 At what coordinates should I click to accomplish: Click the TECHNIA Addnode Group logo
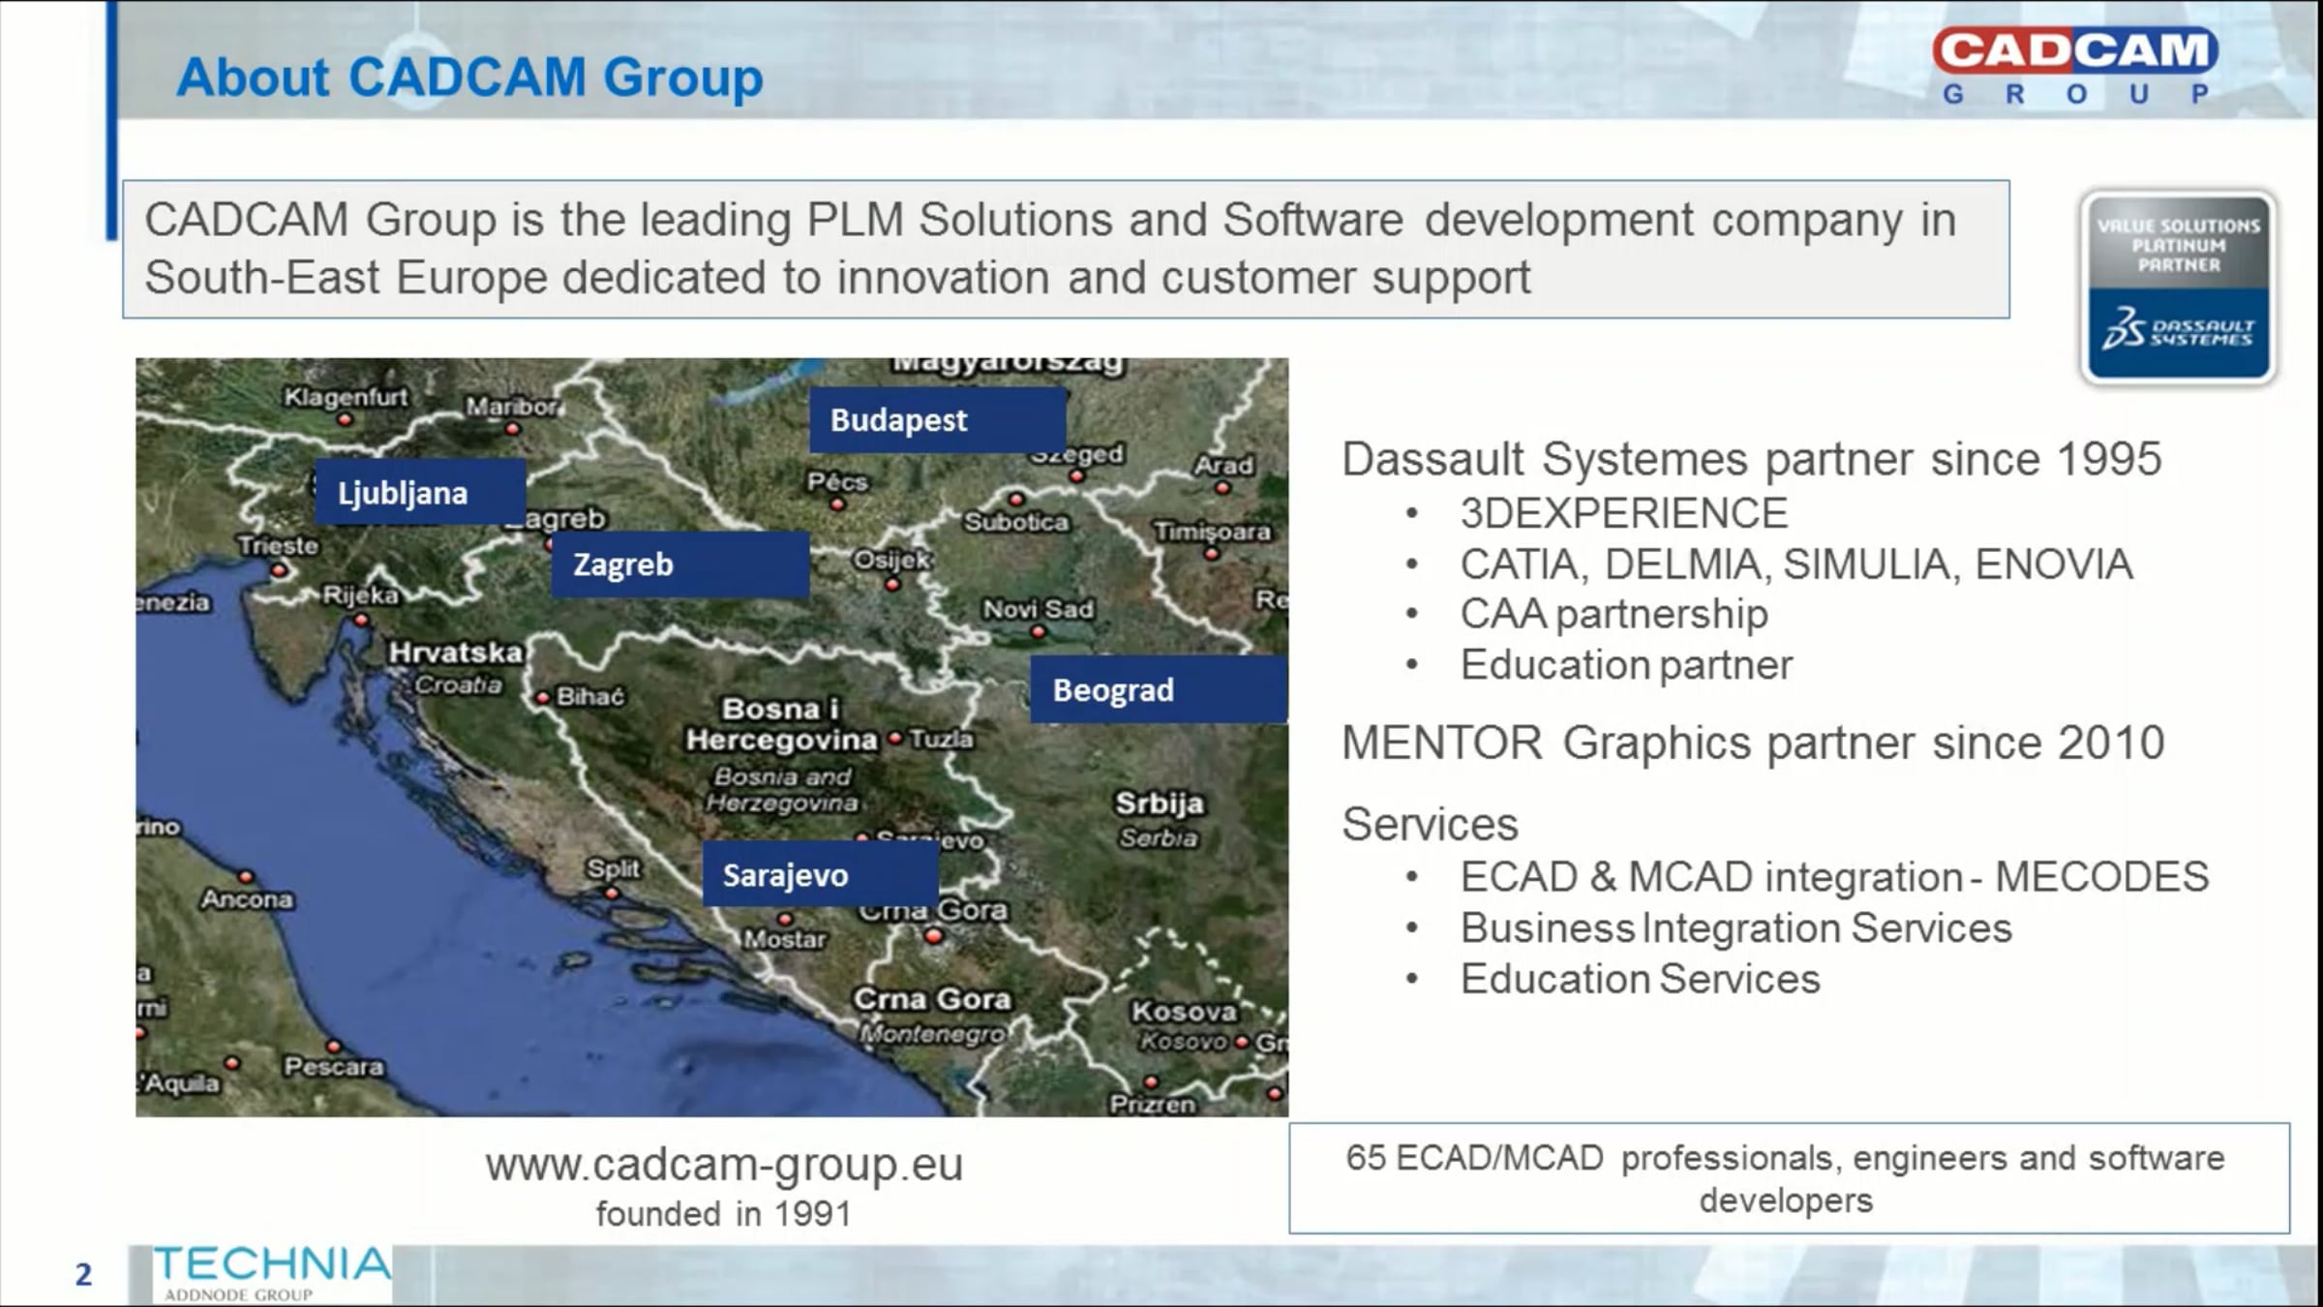272,1273
